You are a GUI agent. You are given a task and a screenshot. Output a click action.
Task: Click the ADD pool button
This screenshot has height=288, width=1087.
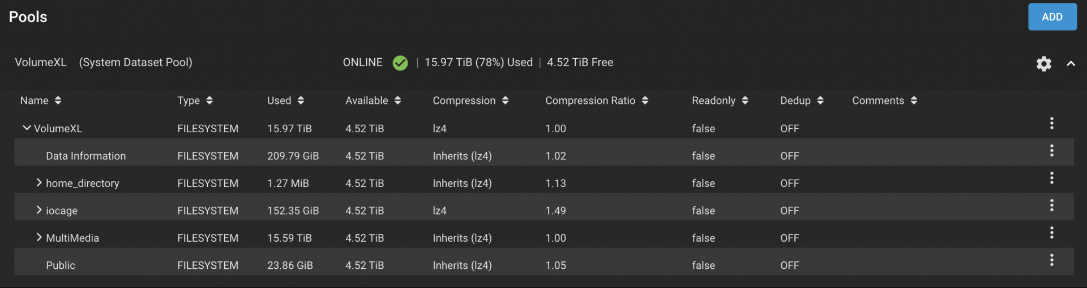click(x=1052, y=17)
